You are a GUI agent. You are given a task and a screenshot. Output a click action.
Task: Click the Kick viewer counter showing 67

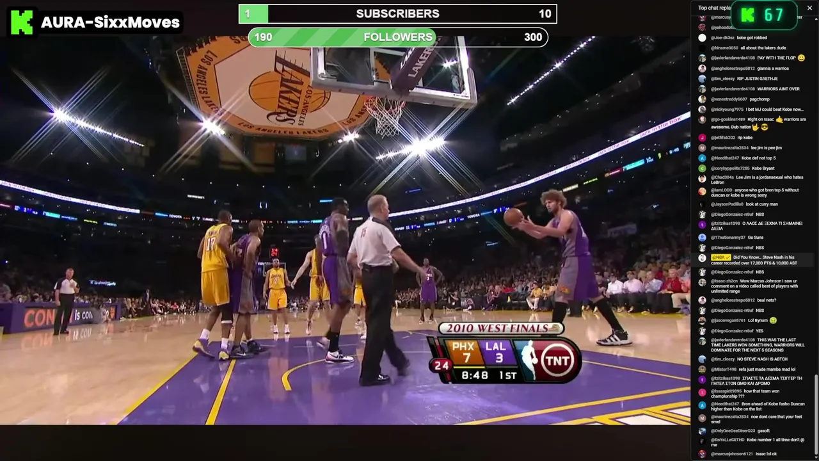(763, 15)
